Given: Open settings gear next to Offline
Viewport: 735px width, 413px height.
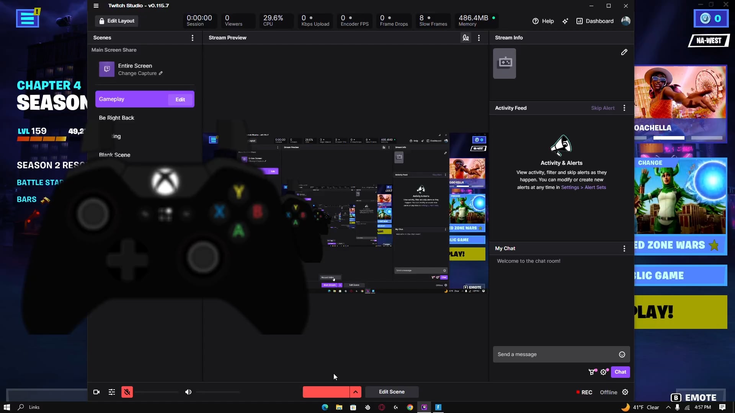Looking at the screenshot, I should (625, 392).
